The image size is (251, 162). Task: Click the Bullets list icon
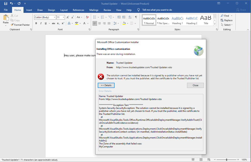pyautogui.click(x=95, y=17)
